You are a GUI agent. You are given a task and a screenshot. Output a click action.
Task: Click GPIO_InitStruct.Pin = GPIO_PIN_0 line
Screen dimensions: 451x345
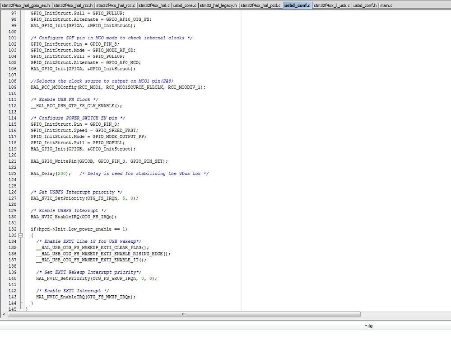click(75, 124)
